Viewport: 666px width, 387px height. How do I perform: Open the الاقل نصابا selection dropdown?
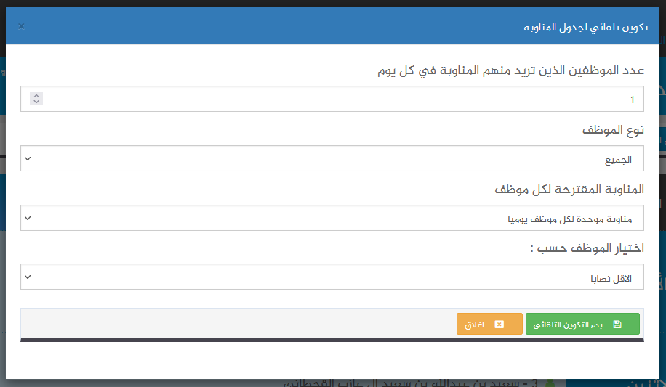pyautogui.click(x=332, y=277)
